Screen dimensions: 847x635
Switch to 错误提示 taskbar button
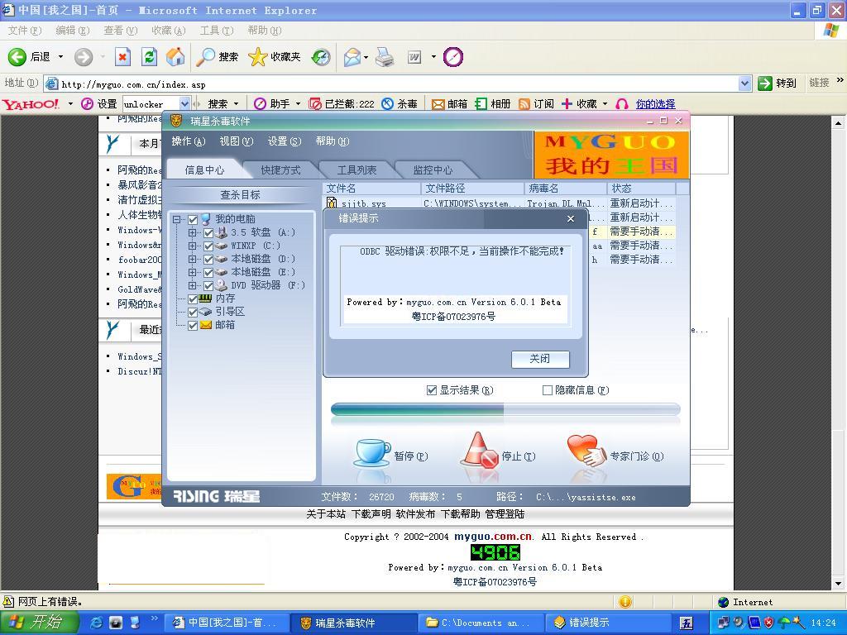(x=608, y=623)
